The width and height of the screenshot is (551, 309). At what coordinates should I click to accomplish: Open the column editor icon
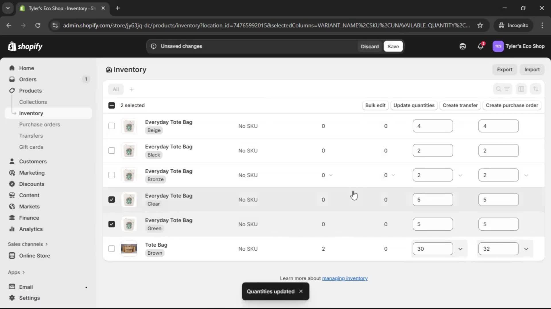(x=521, y=89)
